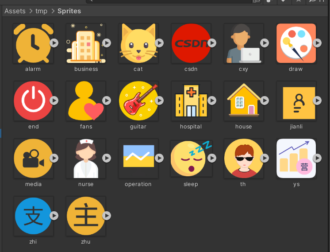Select the business building sprite thumbnail
Image resolution: width=330 pixels, height=252 pixels.
(x=86, y=43)
